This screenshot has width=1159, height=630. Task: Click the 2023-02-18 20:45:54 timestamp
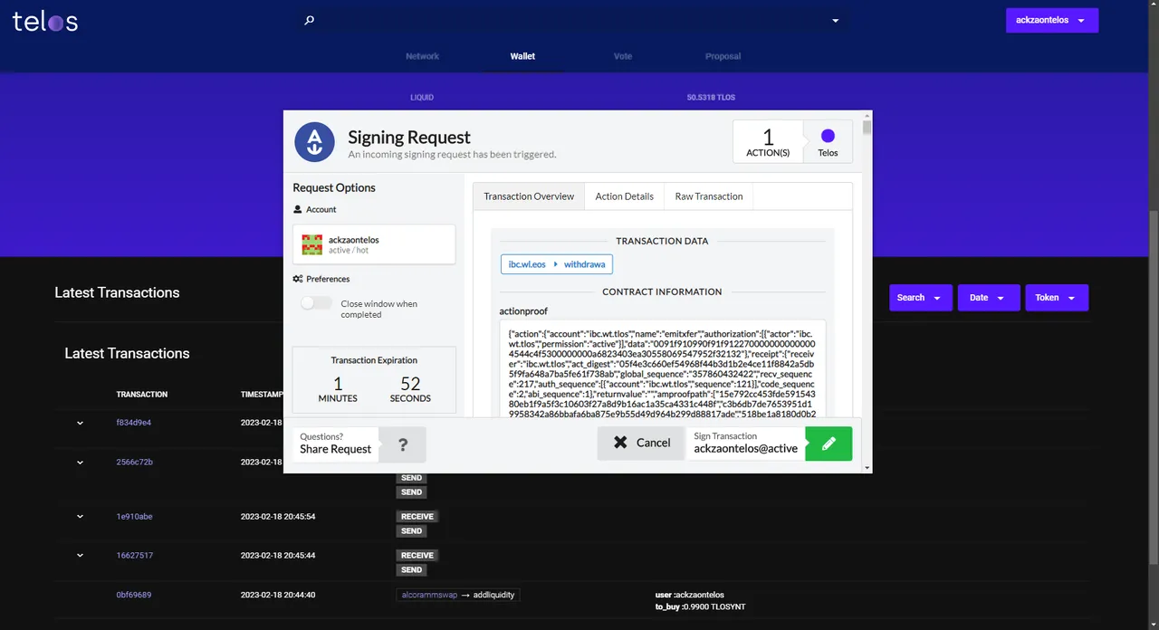(277, 517)
